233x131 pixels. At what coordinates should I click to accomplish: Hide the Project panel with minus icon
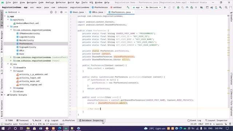pyautogui.click(x=66, y=12)
